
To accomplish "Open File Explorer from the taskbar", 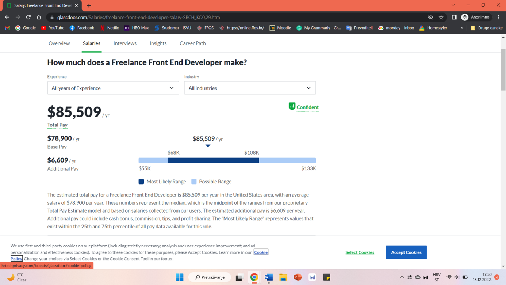I will pyautogui.click(x=283, y=277).
